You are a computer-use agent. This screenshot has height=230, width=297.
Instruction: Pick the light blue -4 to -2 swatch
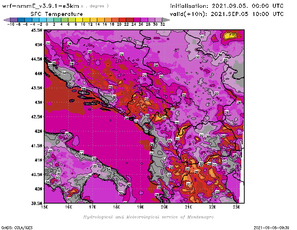[x=36, y=20]
